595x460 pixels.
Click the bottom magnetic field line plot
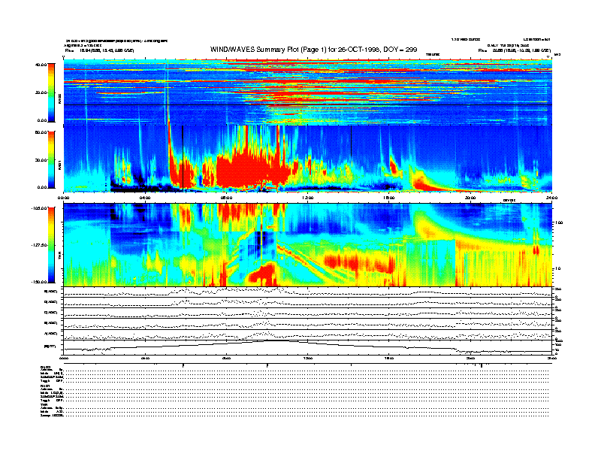point(308,347)
